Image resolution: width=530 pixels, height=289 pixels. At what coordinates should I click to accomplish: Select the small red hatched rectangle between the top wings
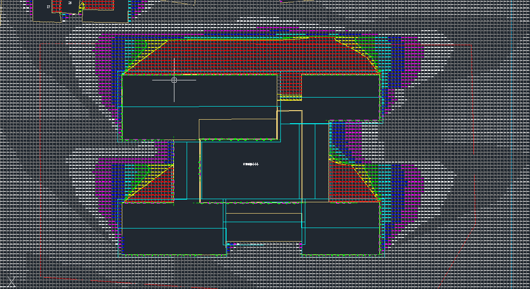pyautogui.click(x=290, y=84)
